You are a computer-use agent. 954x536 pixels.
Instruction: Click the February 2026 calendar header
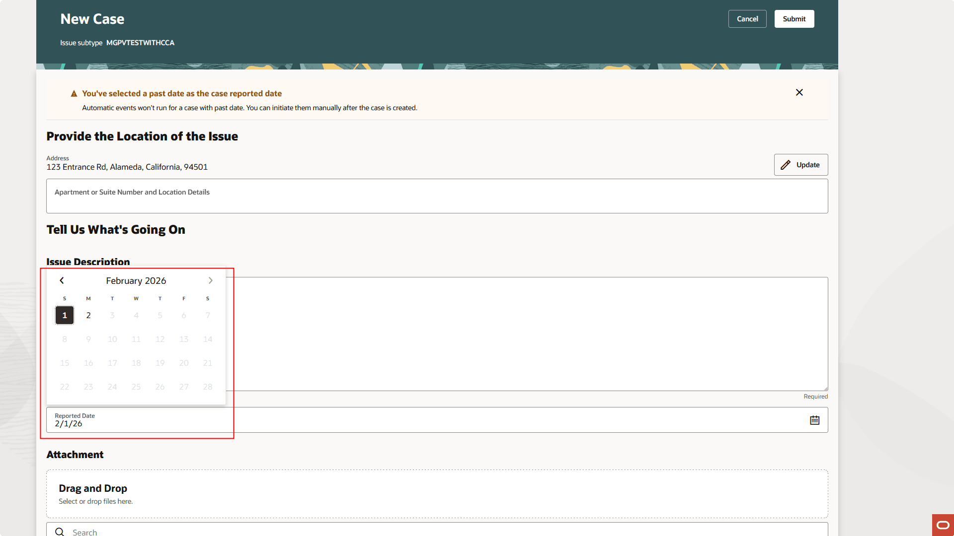(136, 280)
